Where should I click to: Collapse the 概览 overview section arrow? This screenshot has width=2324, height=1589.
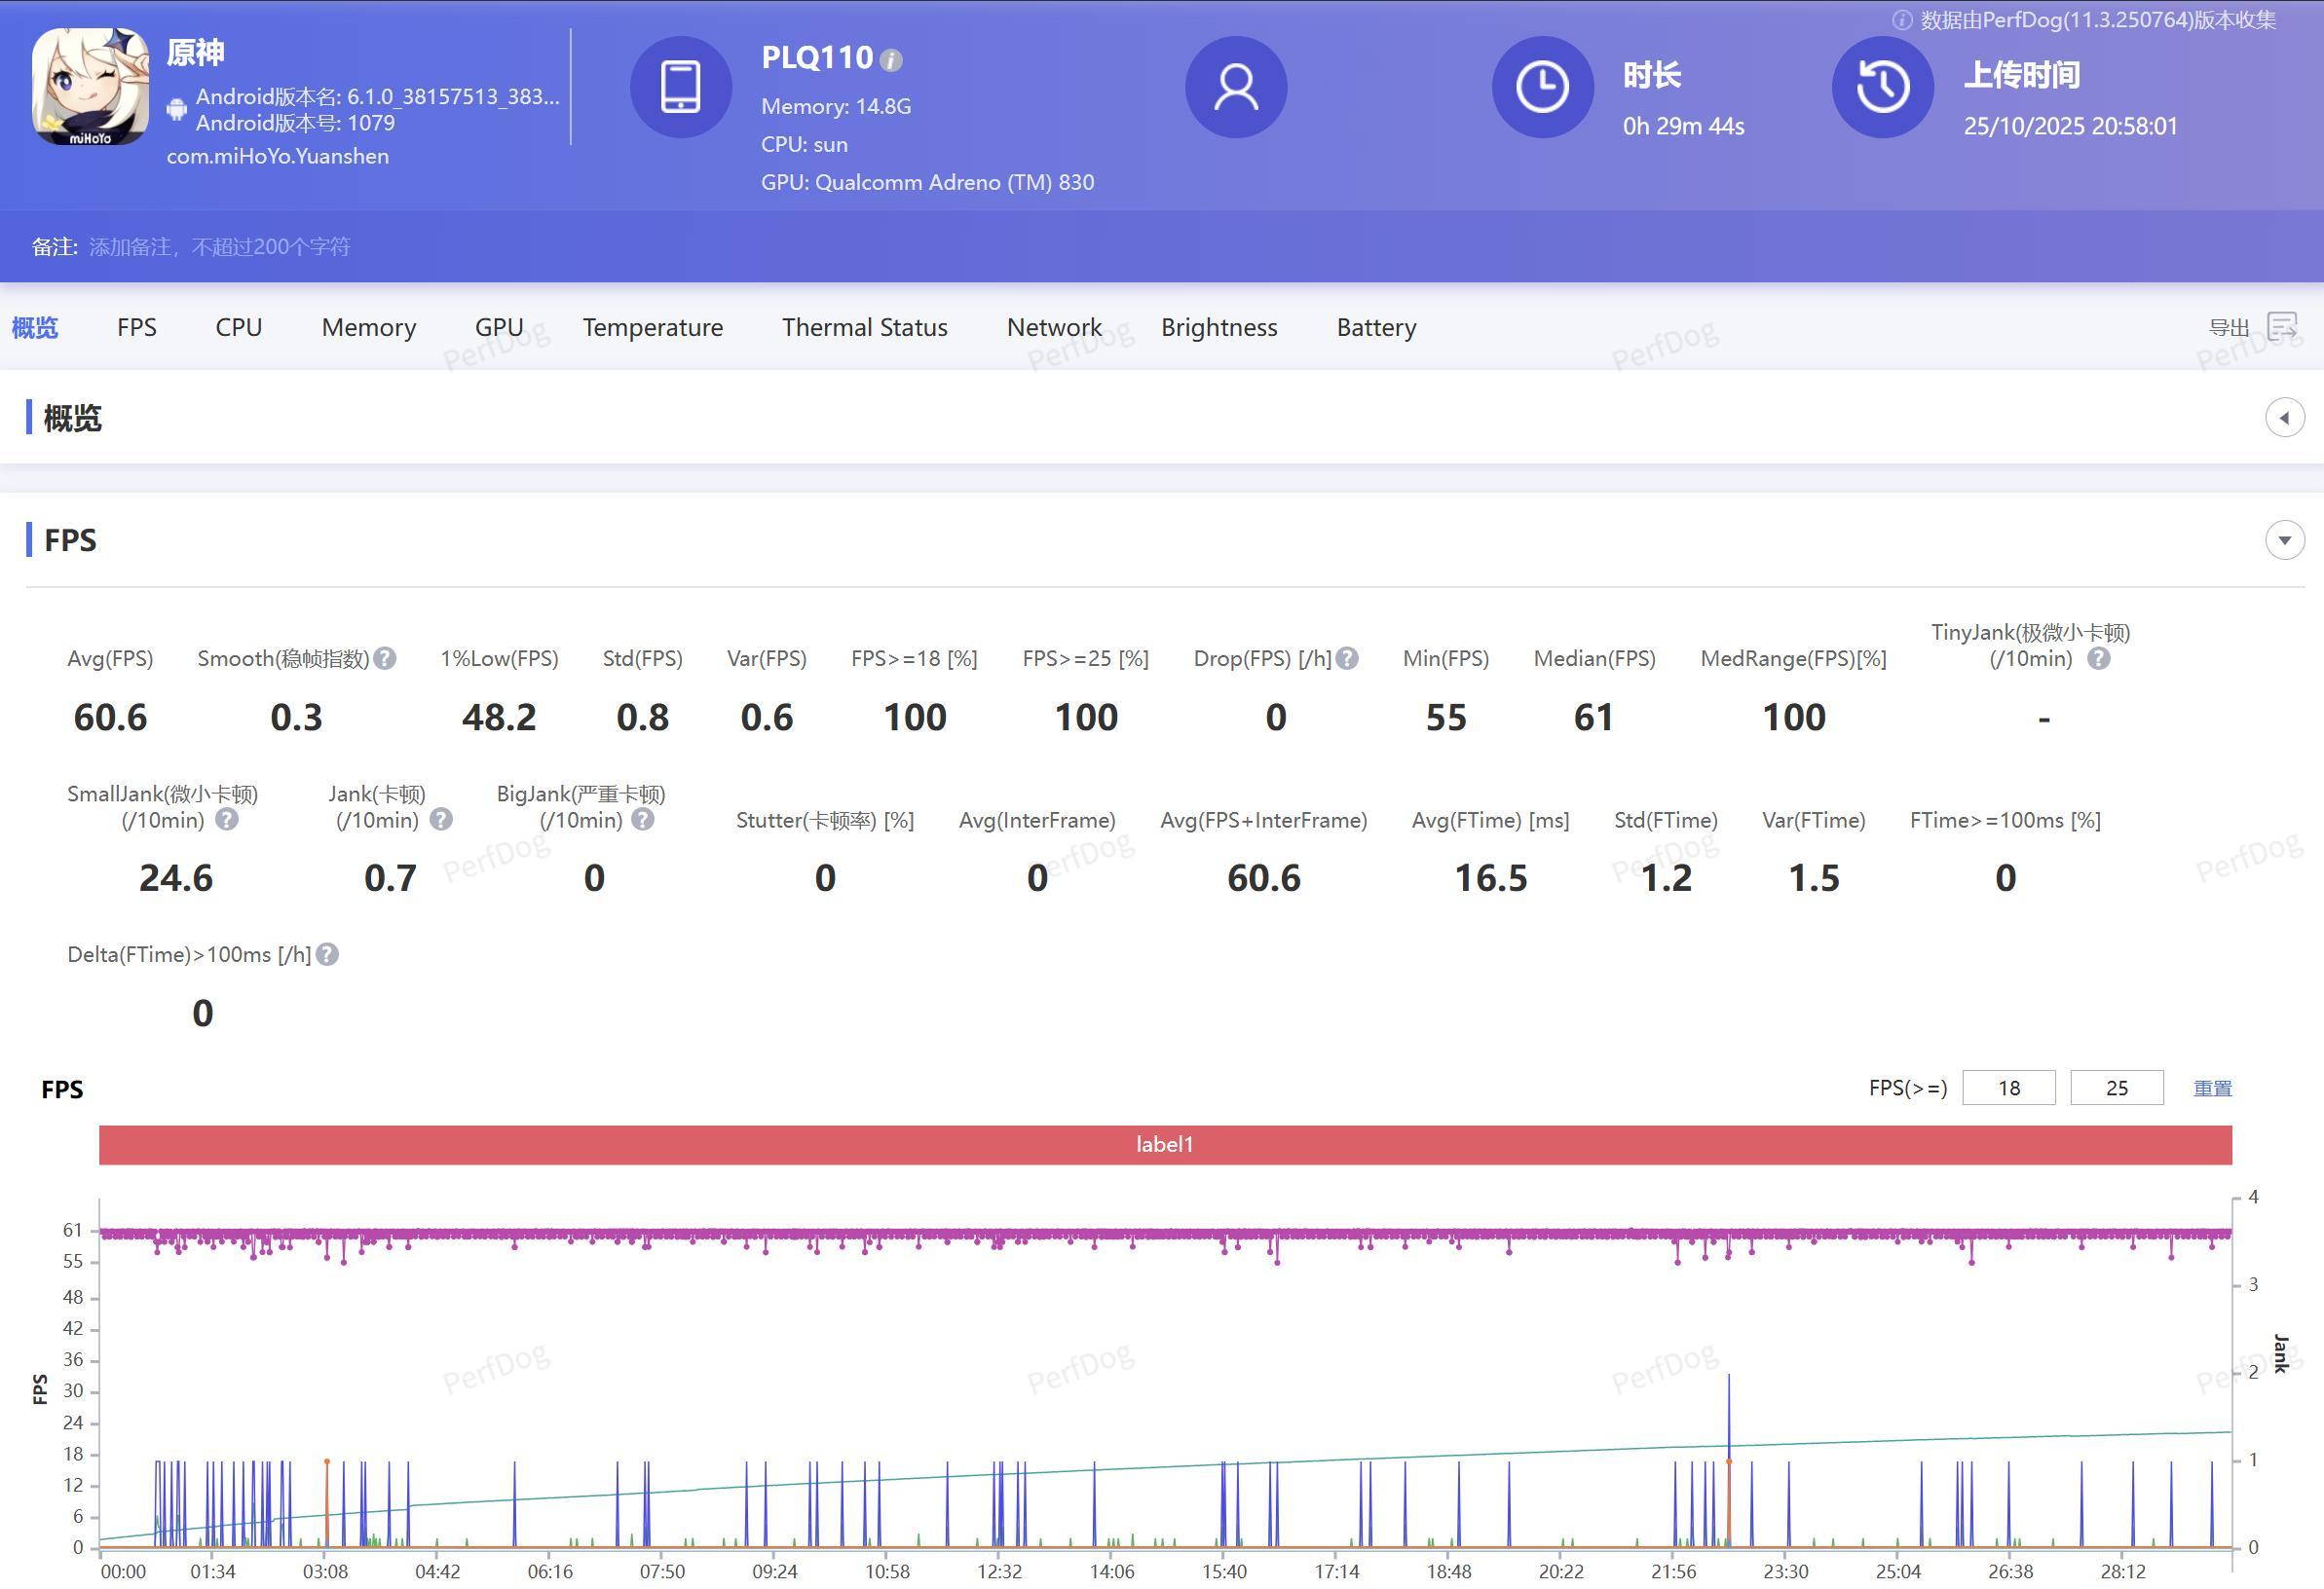click(2284, 418)
